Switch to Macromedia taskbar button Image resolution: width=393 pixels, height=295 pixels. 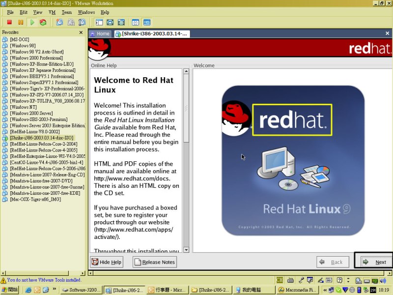point(297,290)
